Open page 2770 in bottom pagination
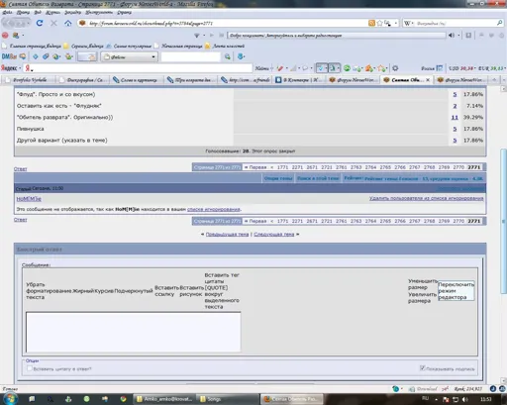Image resolution: width=507 pixels, height=405 pixels. click(458, 221)
